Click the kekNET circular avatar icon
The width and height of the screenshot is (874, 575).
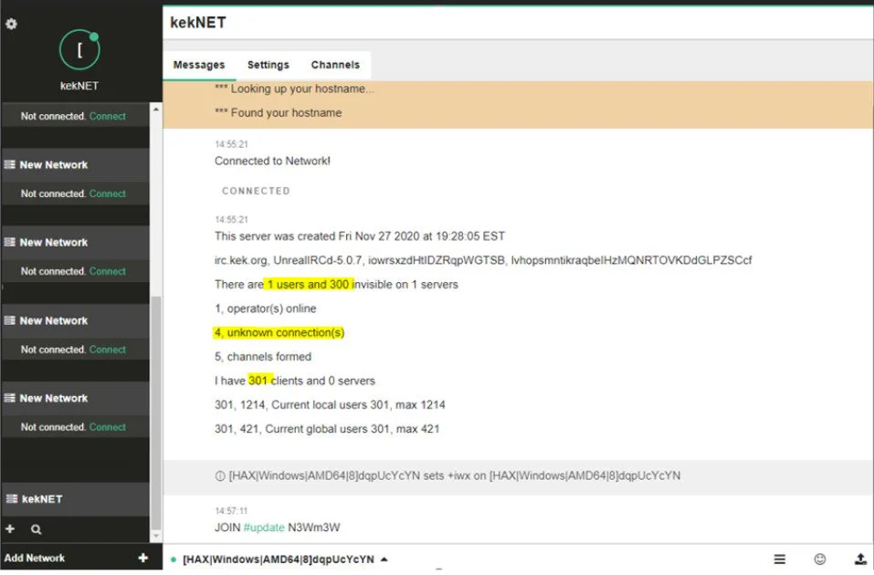coord(79,50)
